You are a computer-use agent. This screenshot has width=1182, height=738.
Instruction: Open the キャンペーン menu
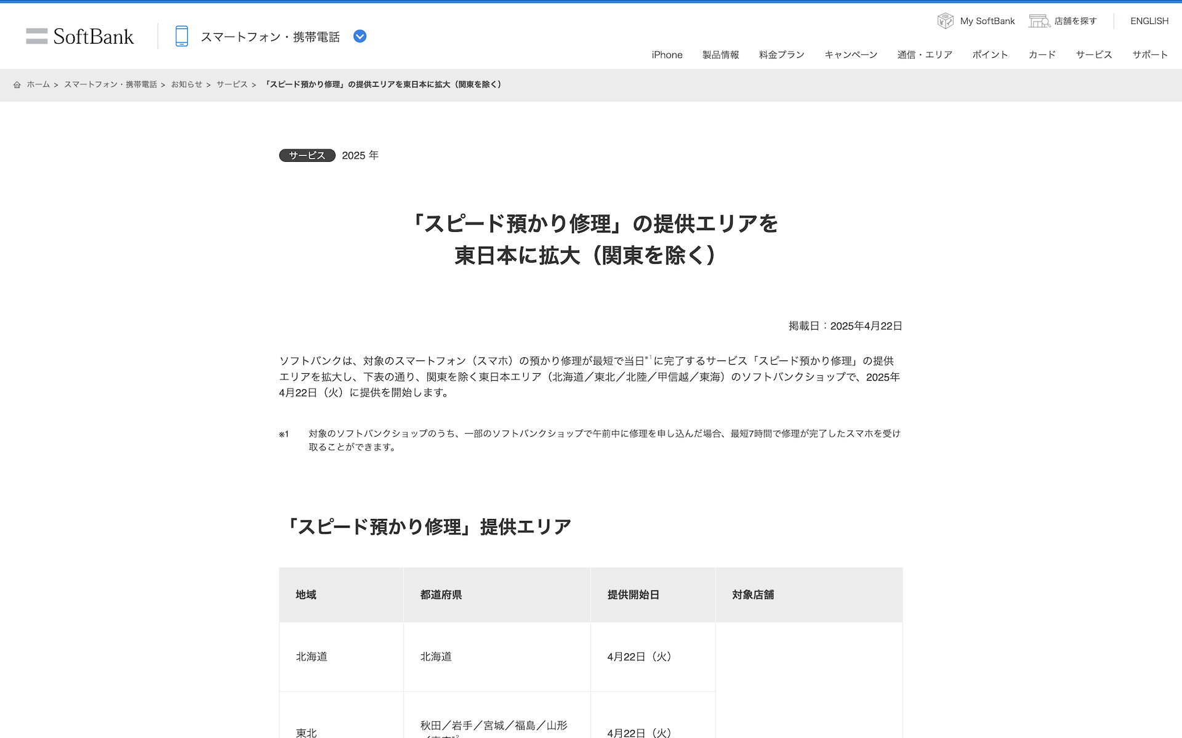(851, 55)
